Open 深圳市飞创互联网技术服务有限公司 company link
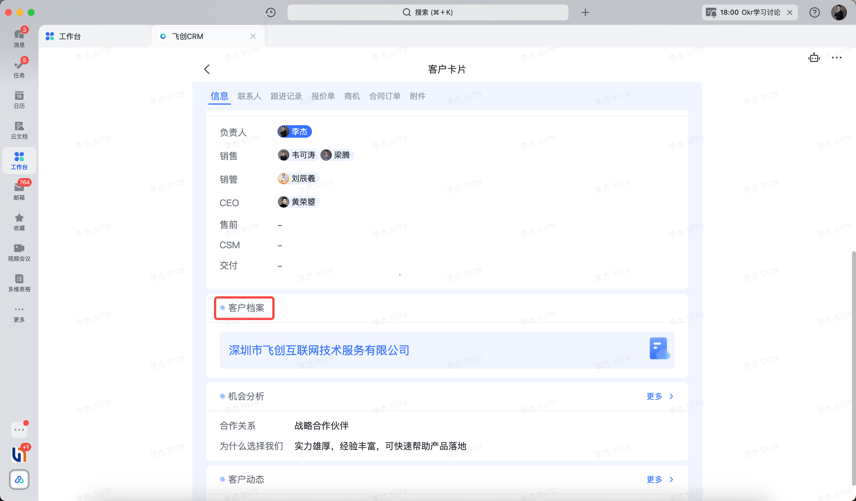Screen dimensions: 856x501 (x=319, y=350)
